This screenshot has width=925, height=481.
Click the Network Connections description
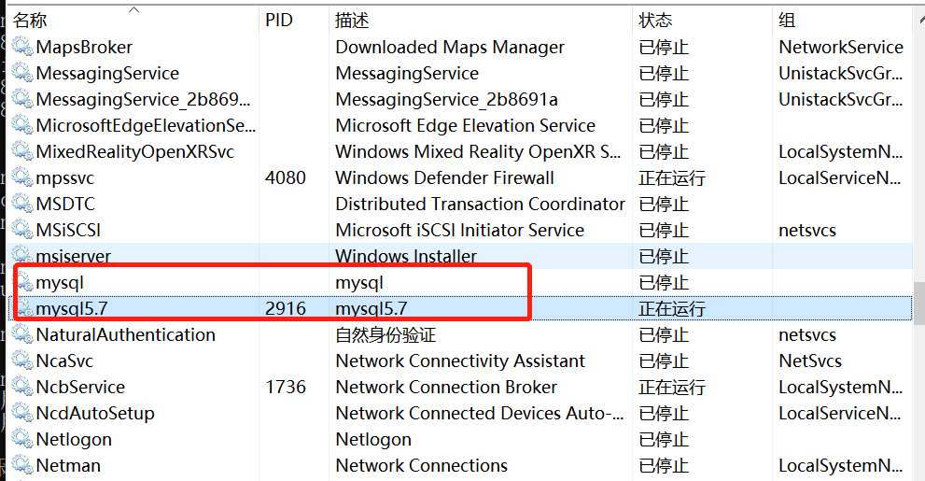(421, 465)
